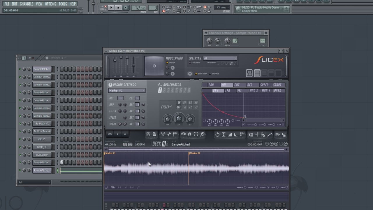
Task: Click the Slicex save-plus export icon
Action: [277, 134]
